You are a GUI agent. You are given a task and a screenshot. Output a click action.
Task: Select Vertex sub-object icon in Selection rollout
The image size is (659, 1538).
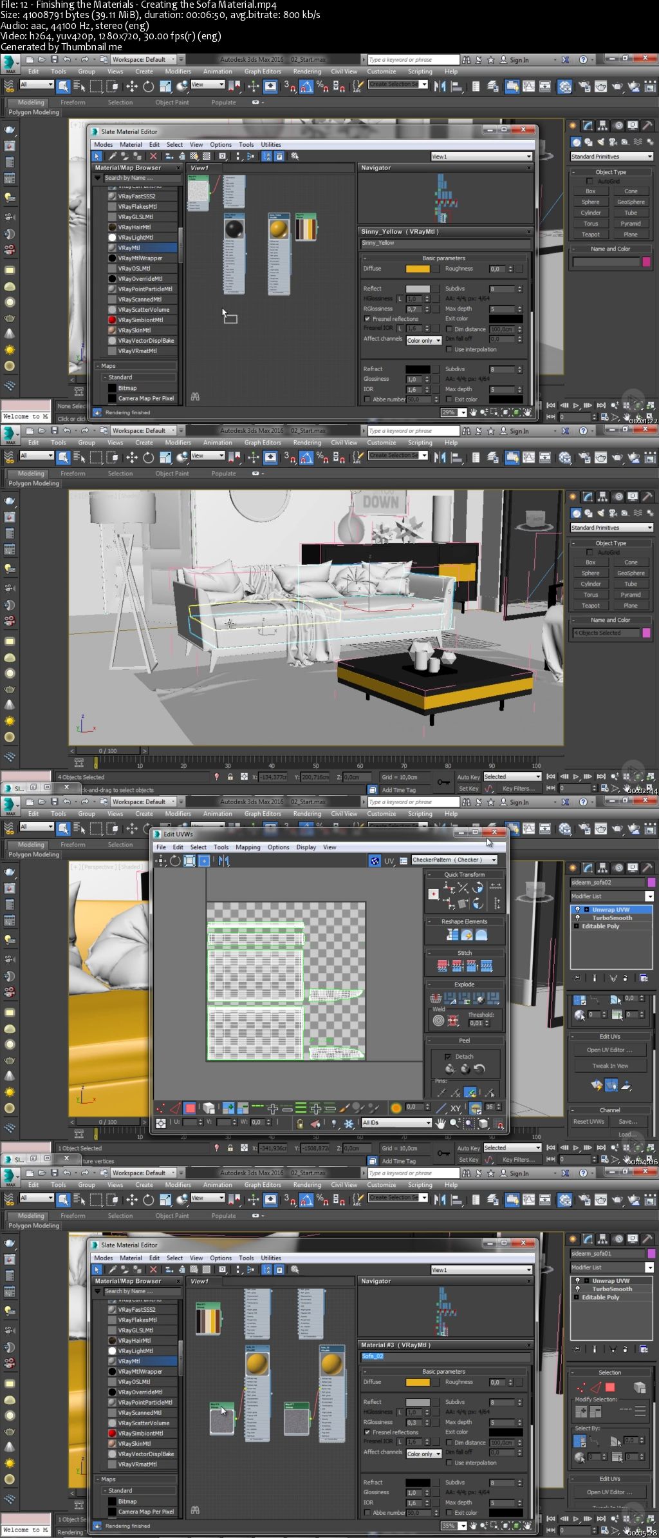[580, 1387]
